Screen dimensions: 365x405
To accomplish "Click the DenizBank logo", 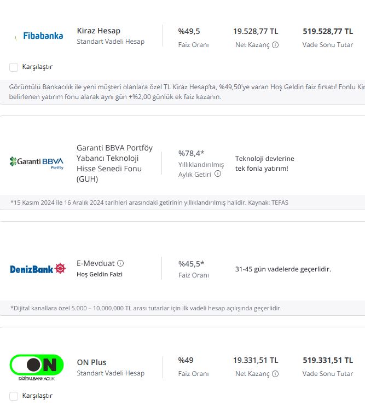I will (x=38, y=269).
